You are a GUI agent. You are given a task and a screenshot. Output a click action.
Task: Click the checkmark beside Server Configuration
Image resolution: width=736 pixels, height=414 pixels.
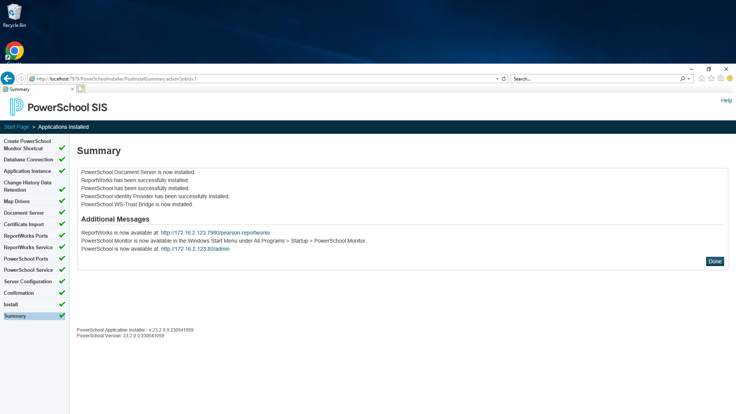62,281
